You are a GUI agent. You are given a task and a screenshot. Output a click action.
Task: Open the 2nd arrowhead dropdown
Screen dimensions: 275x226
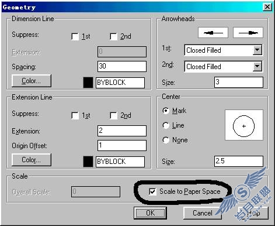(x=257, y=67)
